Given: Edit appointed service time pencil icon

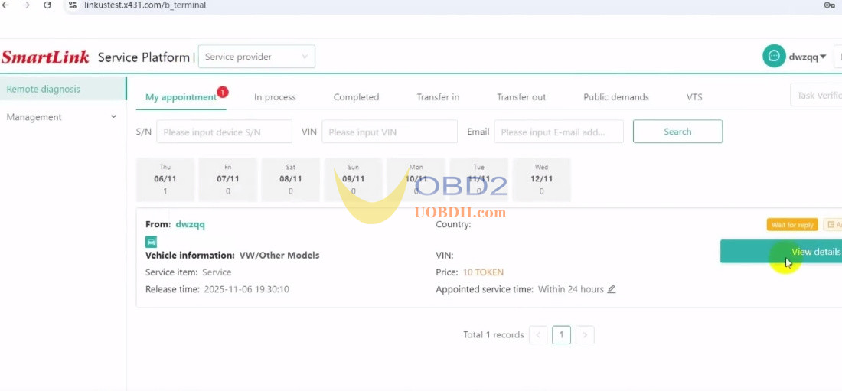Looking at the screenshot, I should tap(611, 289).
